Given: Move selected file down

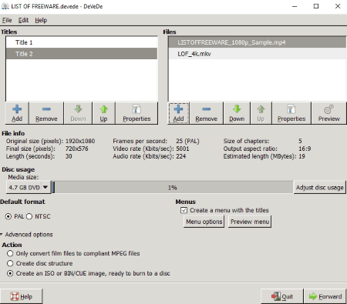Looking at the screenshot, I should tap(237, 113).
